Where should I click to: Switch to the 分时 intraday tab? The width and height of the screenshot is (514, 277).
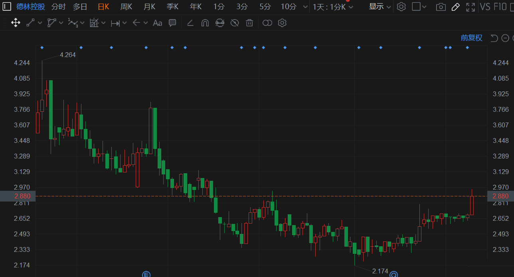tap(58, 6)
